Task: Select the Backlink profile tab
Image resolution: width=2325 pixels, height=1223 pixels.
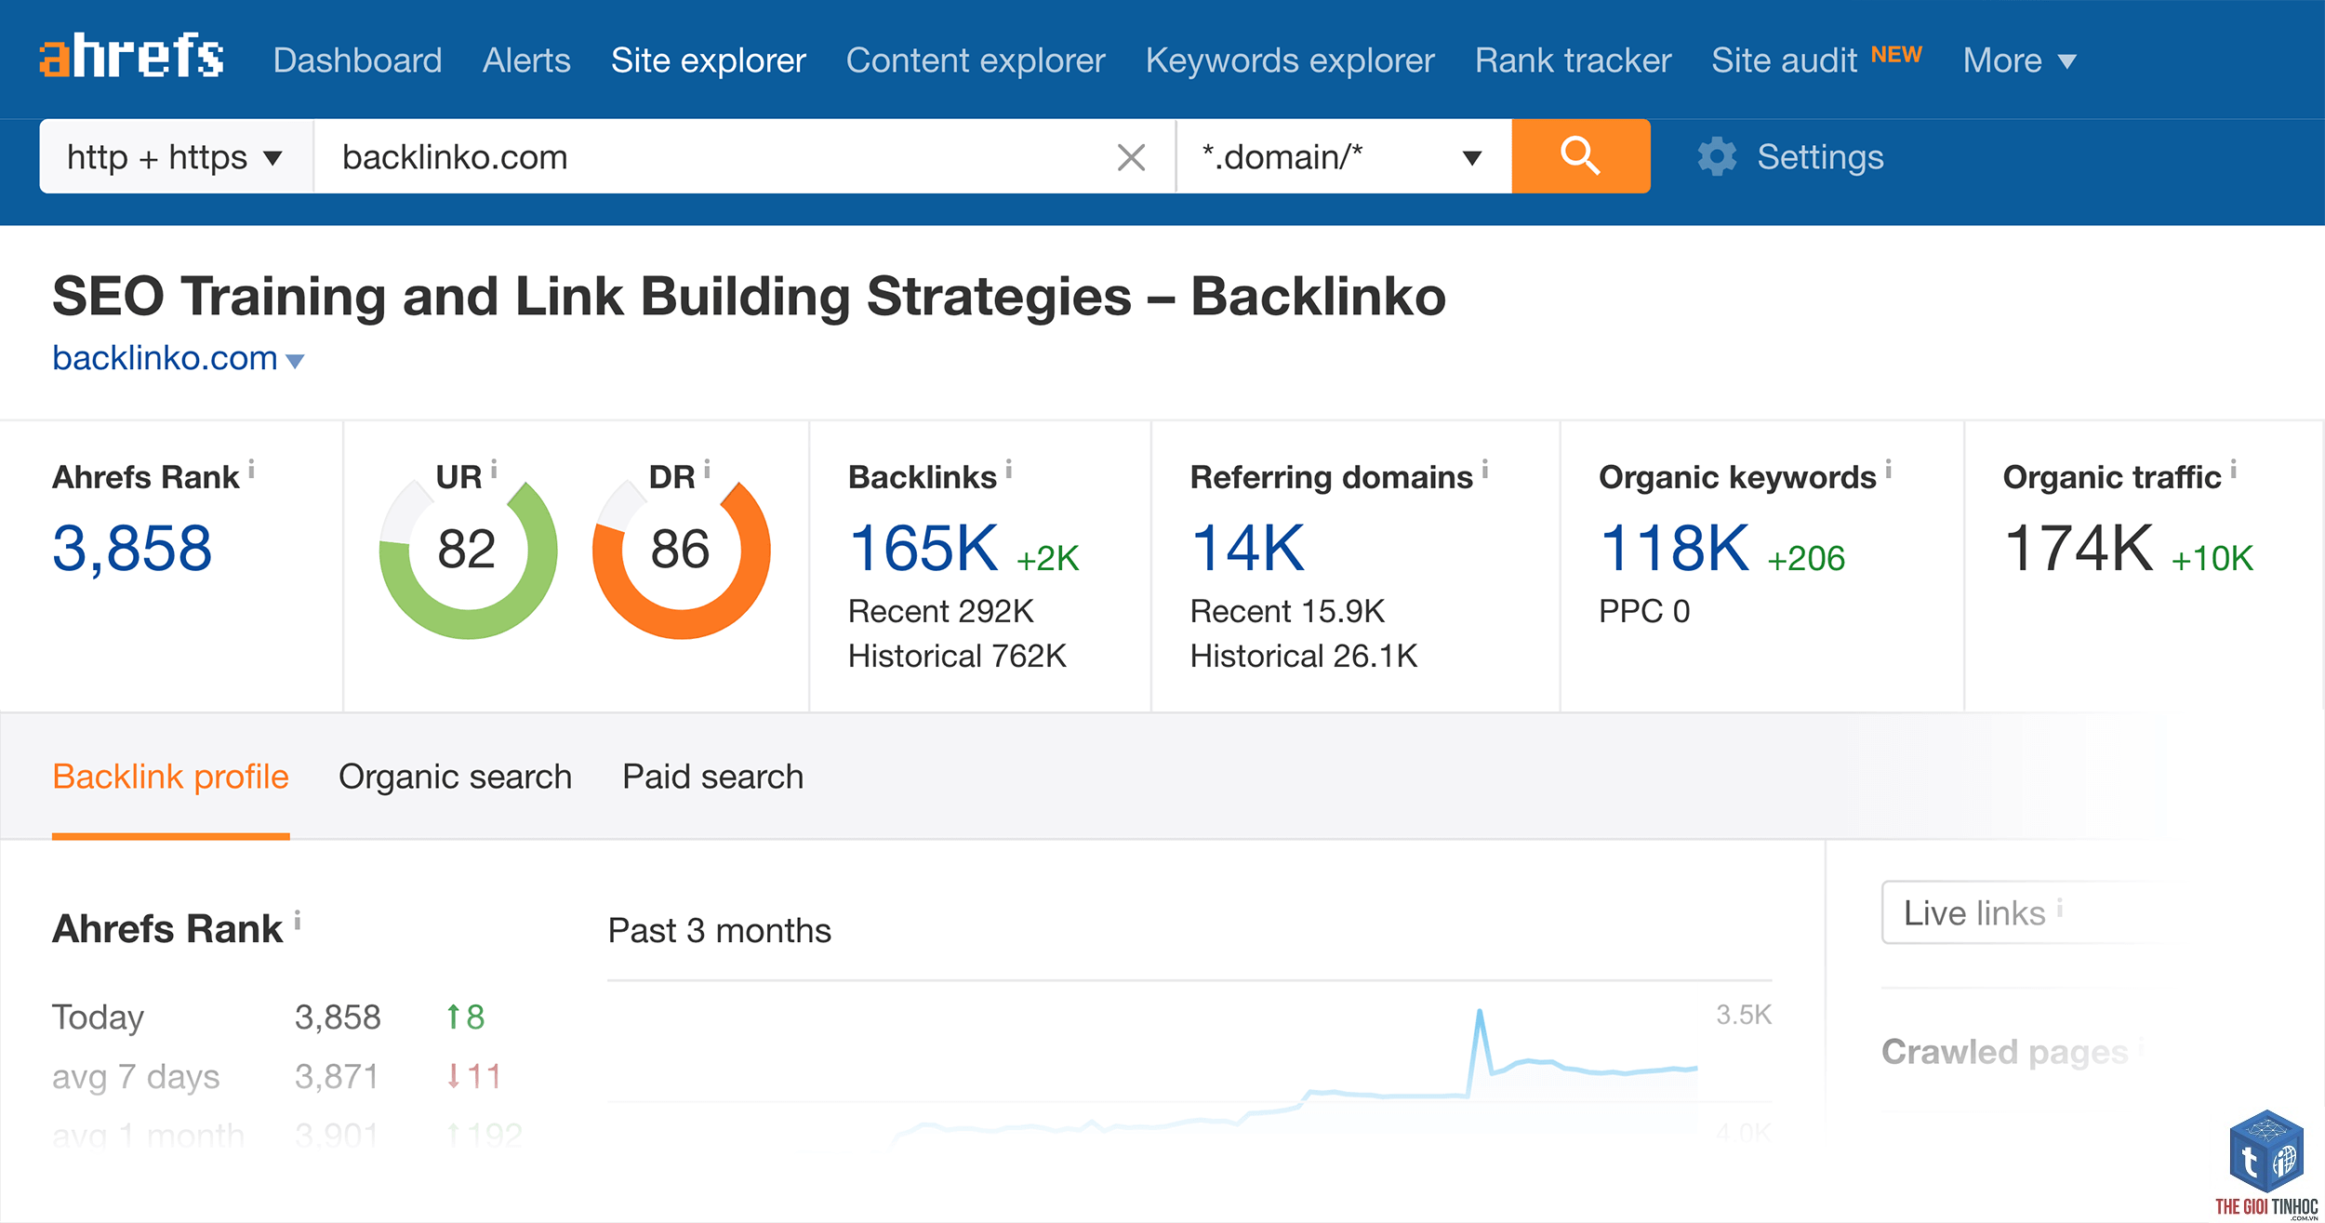Action: (170, 777)
